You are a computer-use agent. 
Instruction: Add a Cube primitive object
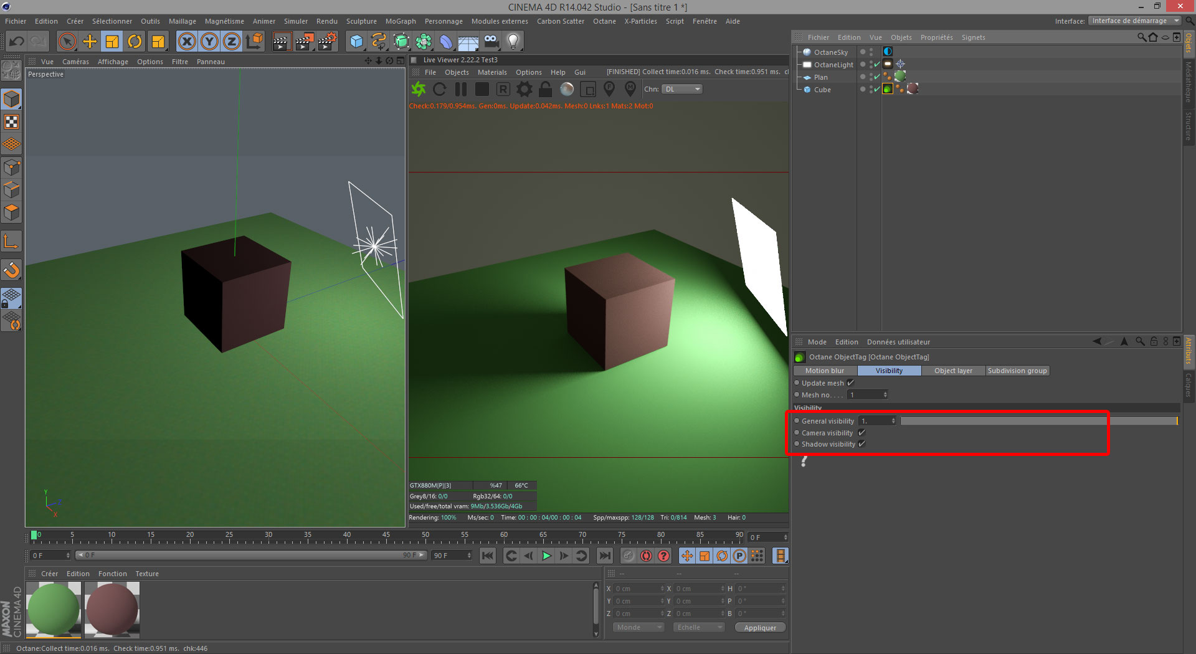point(356,42)
